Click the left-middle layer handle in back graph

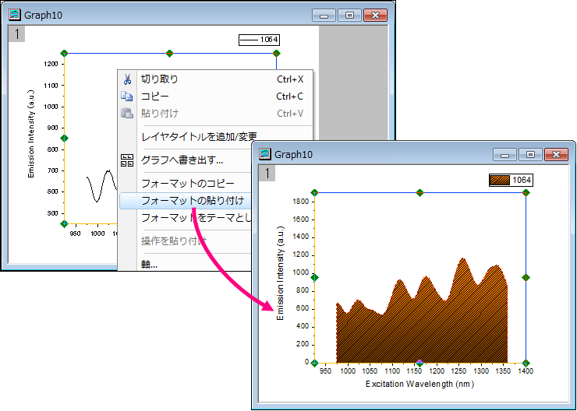click(64, 139)
